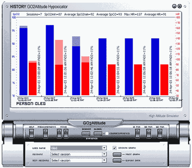This screenshot has width=192, height=168.
Task: Click the 'PERSON: OLEG' label
Action: pyautogui.click(x=31, y=104)
